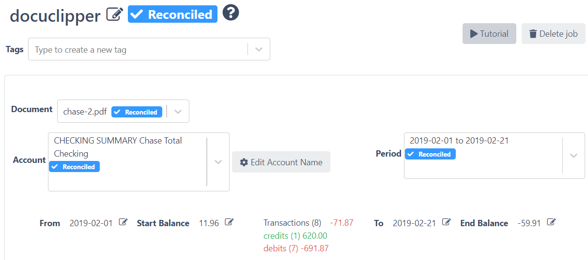The image size is (588, 260).
Task: Click the trash icon on Delete job
Action: coord(533,34)
